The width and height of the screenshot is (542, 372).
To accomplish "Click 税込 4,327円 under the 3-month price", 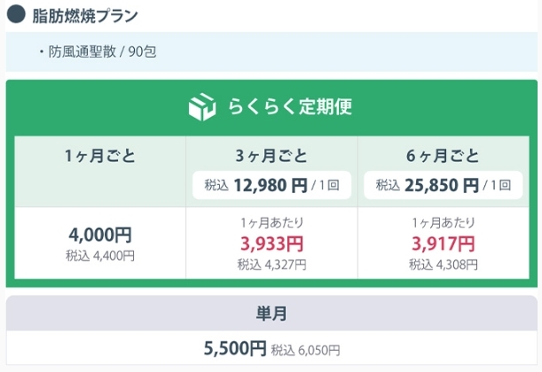I will (x=271, y=265).
